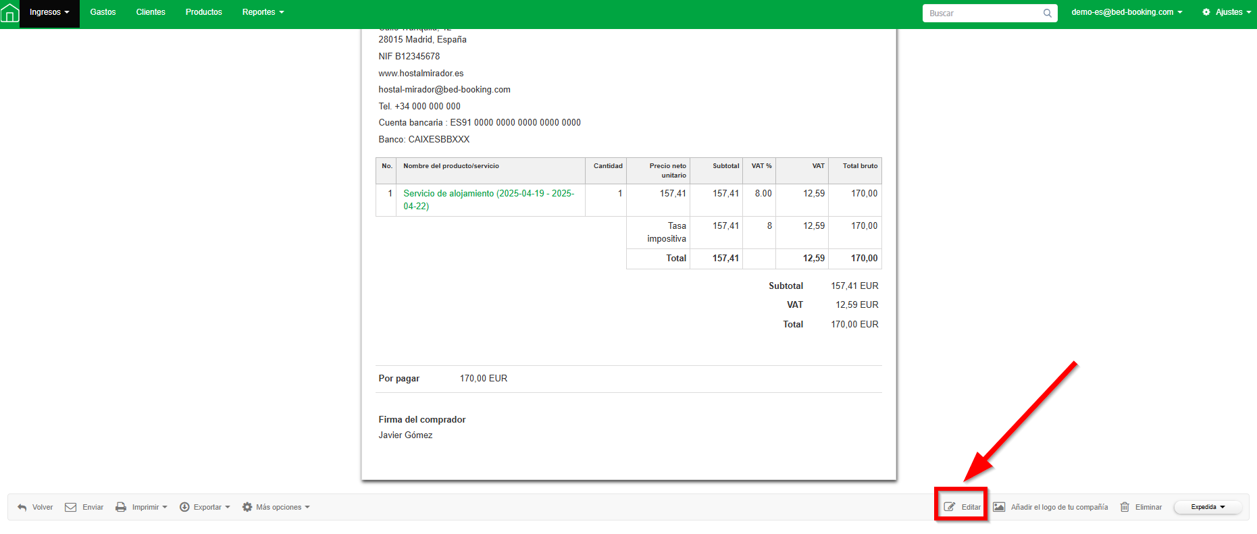The image size is (1257, 534).
Task: Expand the Ingresos menu
Action: (49, 12)
